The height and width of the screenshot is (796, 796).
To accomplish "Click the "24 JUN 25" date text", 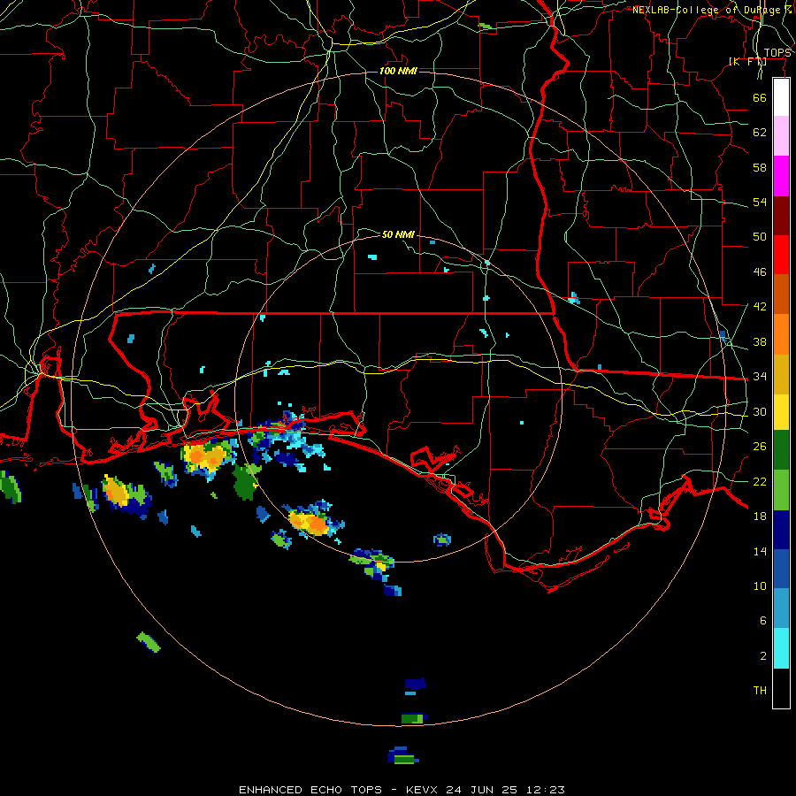I will coord(482,790).
